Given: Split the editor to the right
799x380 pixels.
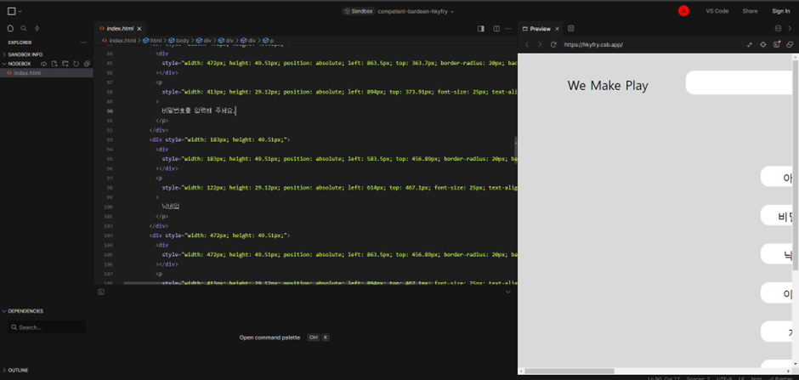Looking at the screenshot, I should tap(496, 29).
